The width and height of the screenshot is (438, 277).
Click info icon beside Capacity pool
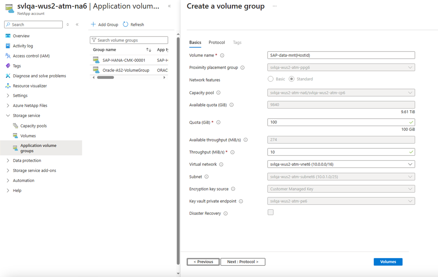pyautogui.click(x=218, y=93)
